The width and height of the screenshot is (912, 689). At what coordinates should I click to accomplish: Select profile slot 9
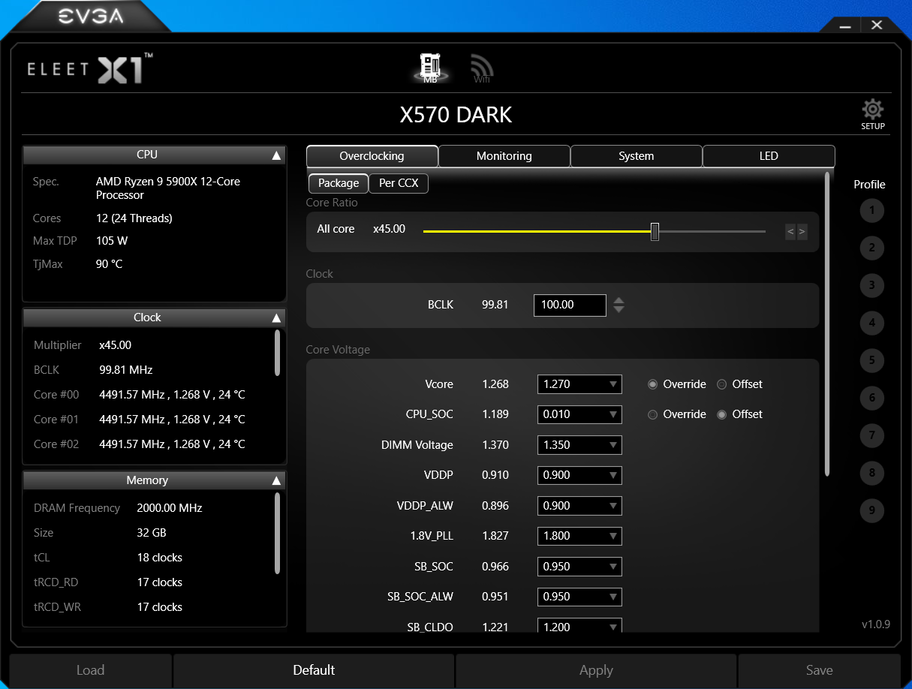tap(871, 510)
